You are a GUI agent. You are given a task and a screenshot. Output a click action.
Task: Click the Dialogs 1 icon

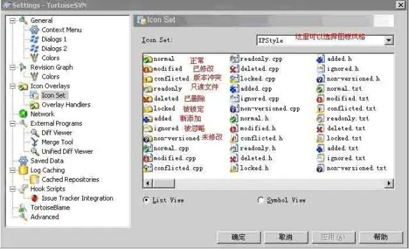[x=35, y=40]
